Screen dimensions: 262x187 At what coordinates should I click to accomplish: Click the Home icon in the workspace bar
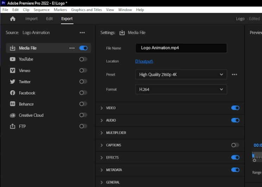[13, 19]
